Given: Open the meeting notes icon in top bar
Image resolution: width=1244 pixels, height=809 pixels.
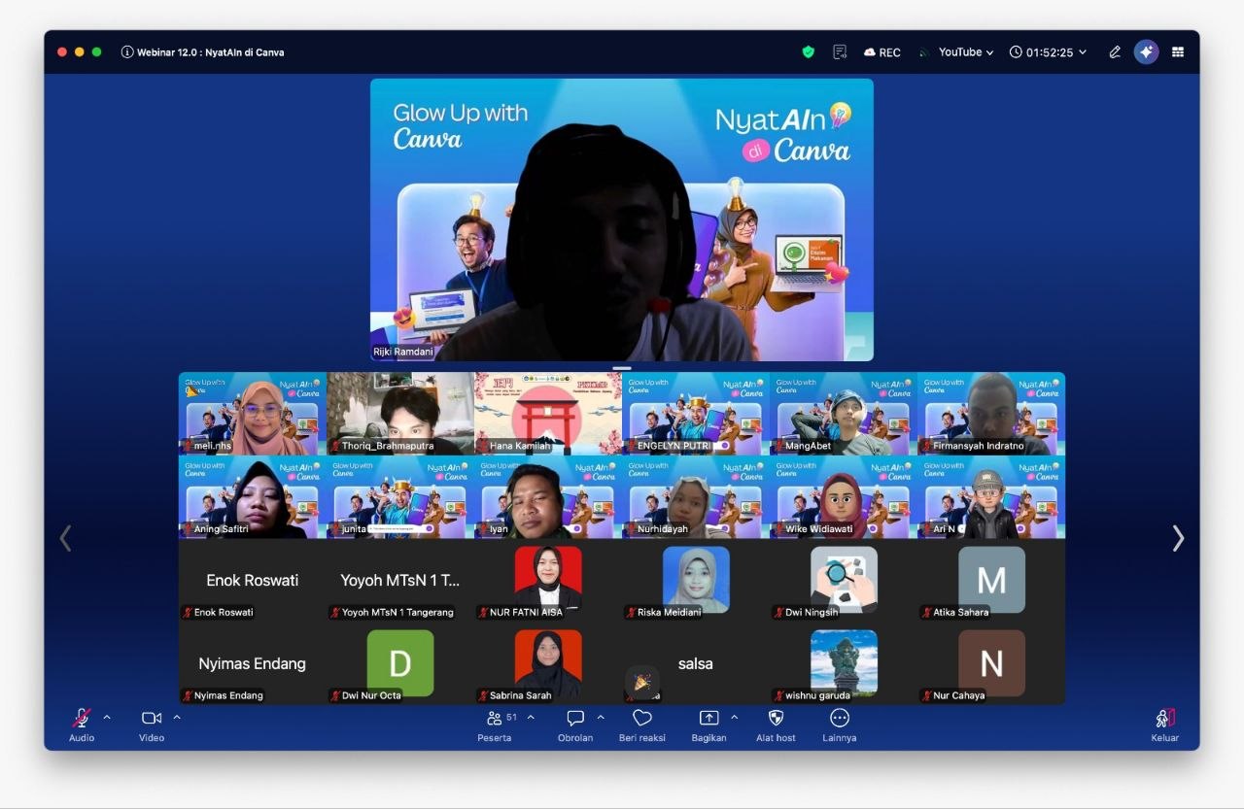Looking at the screenshot, I should [x=840, y=52].
